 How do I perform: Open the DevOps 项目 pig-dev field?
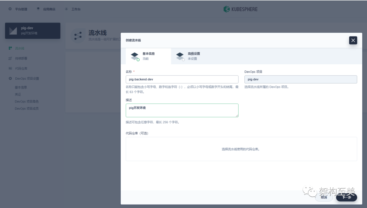[x=300, y=79]
